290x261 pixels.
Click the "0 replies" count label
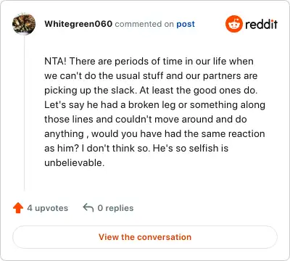point(115,208)
